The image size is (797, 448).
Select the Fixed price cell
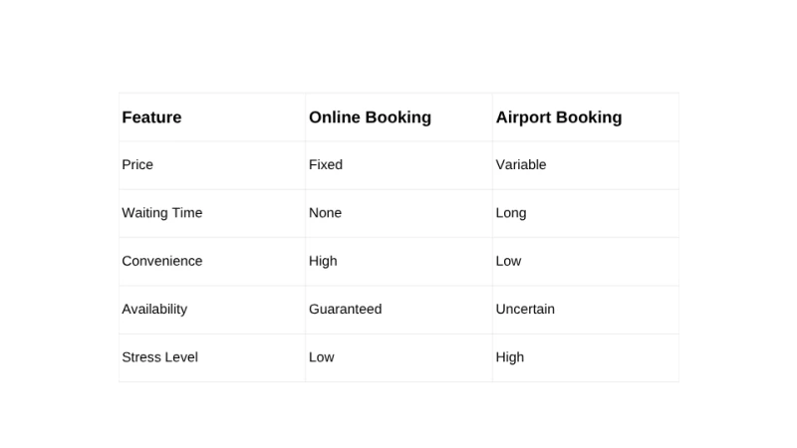click(326, 164)
